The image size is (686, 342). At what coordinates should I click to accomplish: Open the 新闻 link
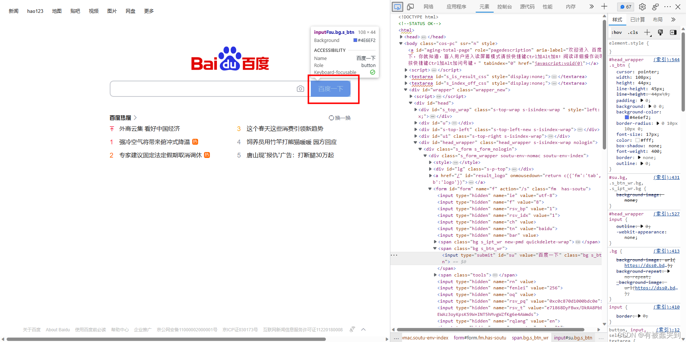pyautogui.click(x=14, y=11)
